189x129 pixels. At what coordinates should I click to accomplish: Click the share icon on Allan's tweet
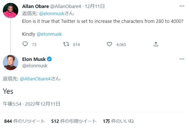156,44
